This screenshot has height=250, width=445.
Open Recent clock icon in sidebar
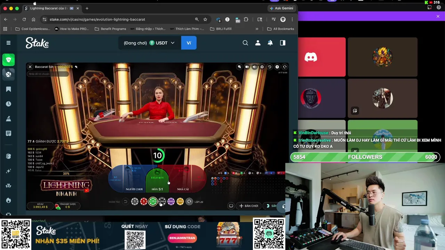[8, 104]
